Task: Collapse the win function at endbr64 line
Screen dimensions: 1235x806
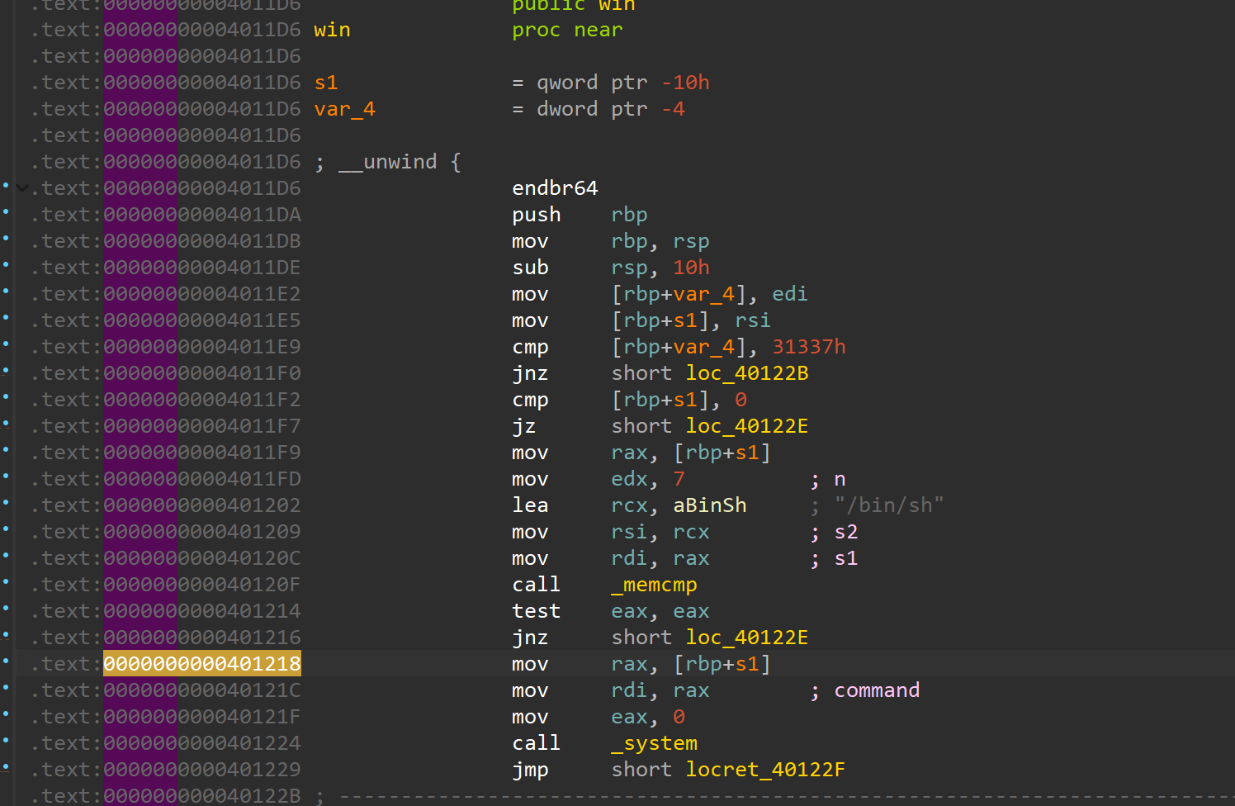Action: [x=22, y=188]
